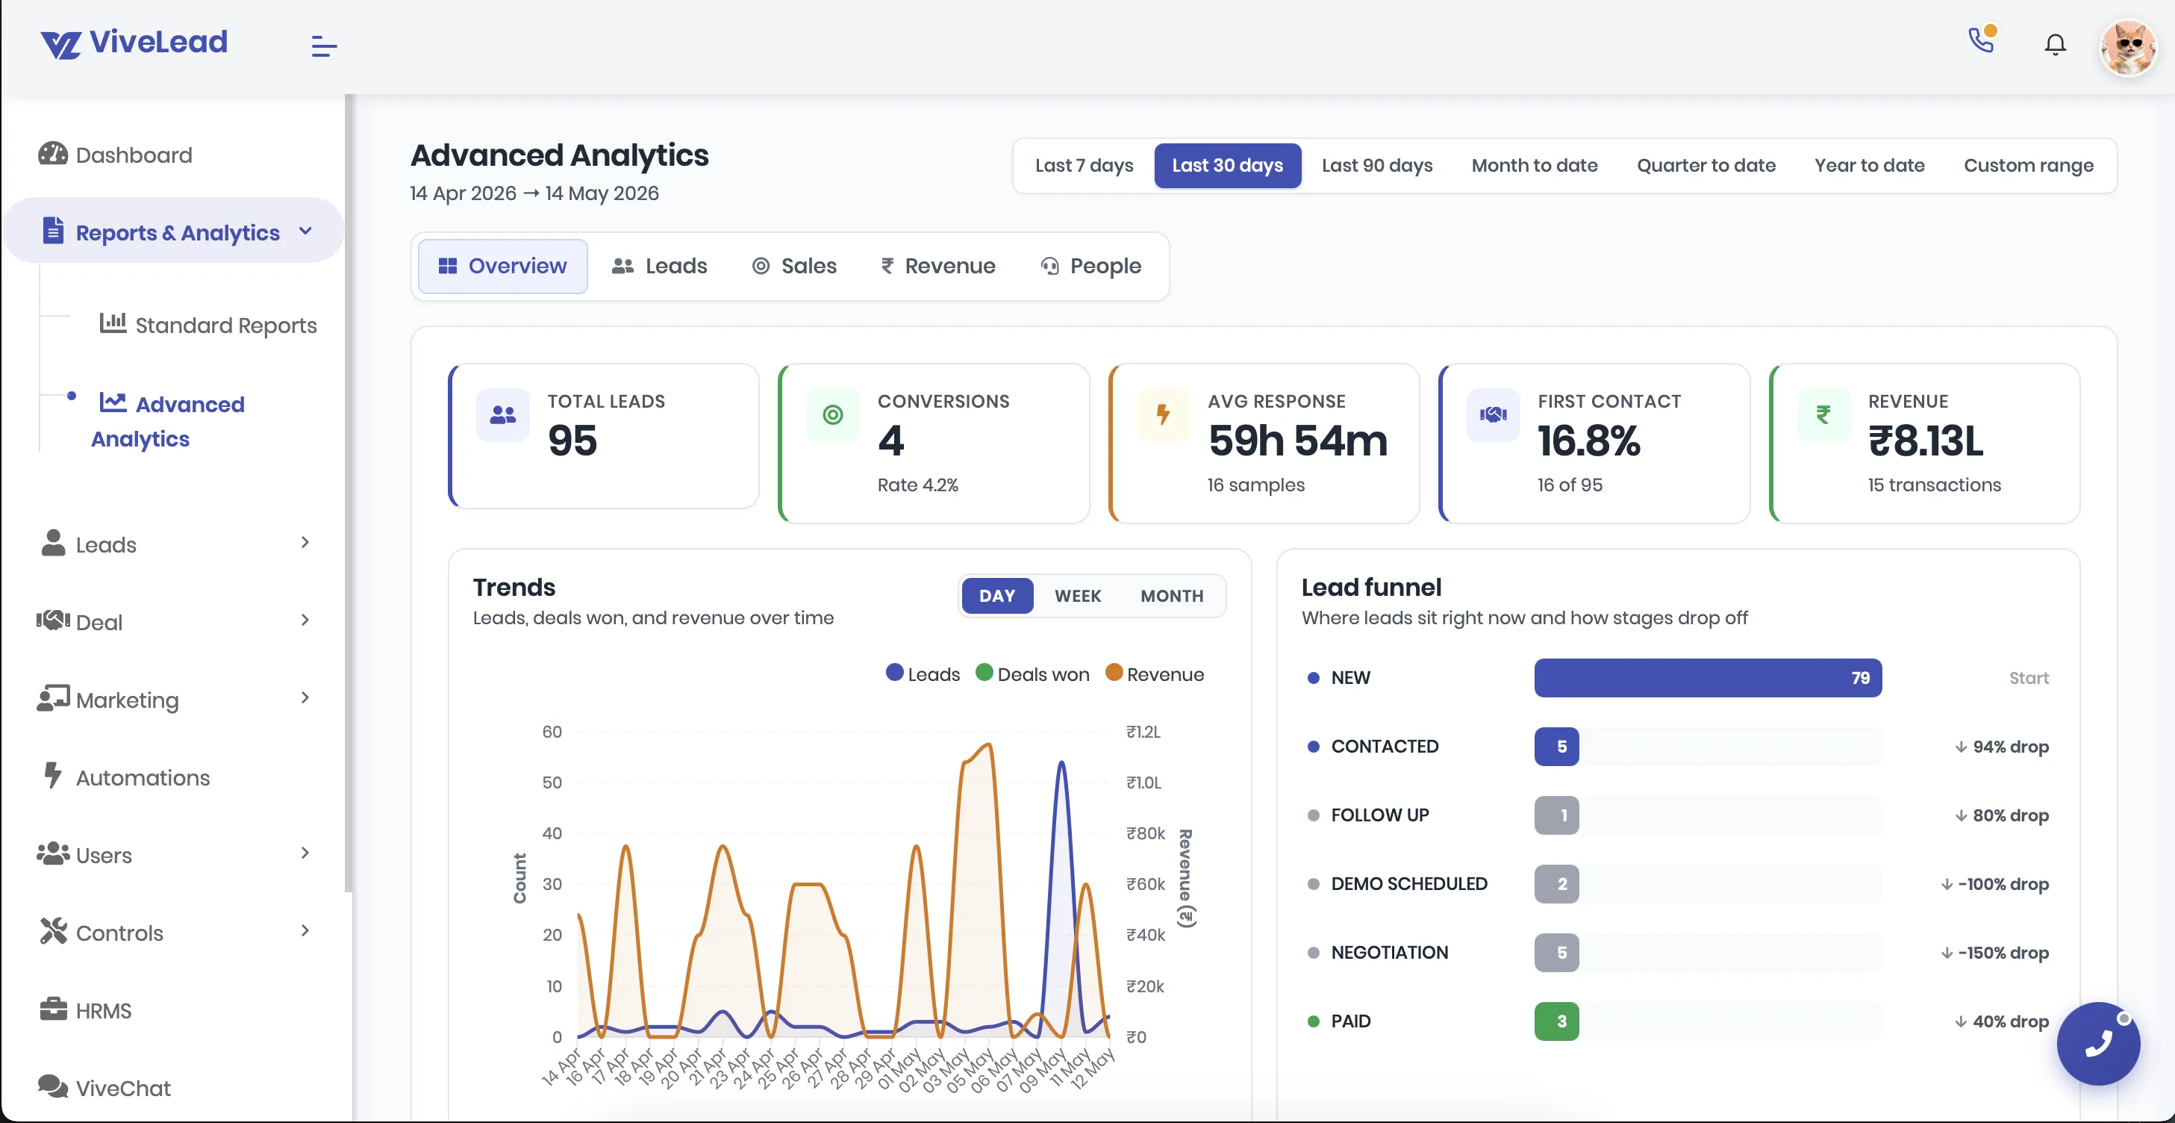Select Quarter to date range

(1706, 166)
